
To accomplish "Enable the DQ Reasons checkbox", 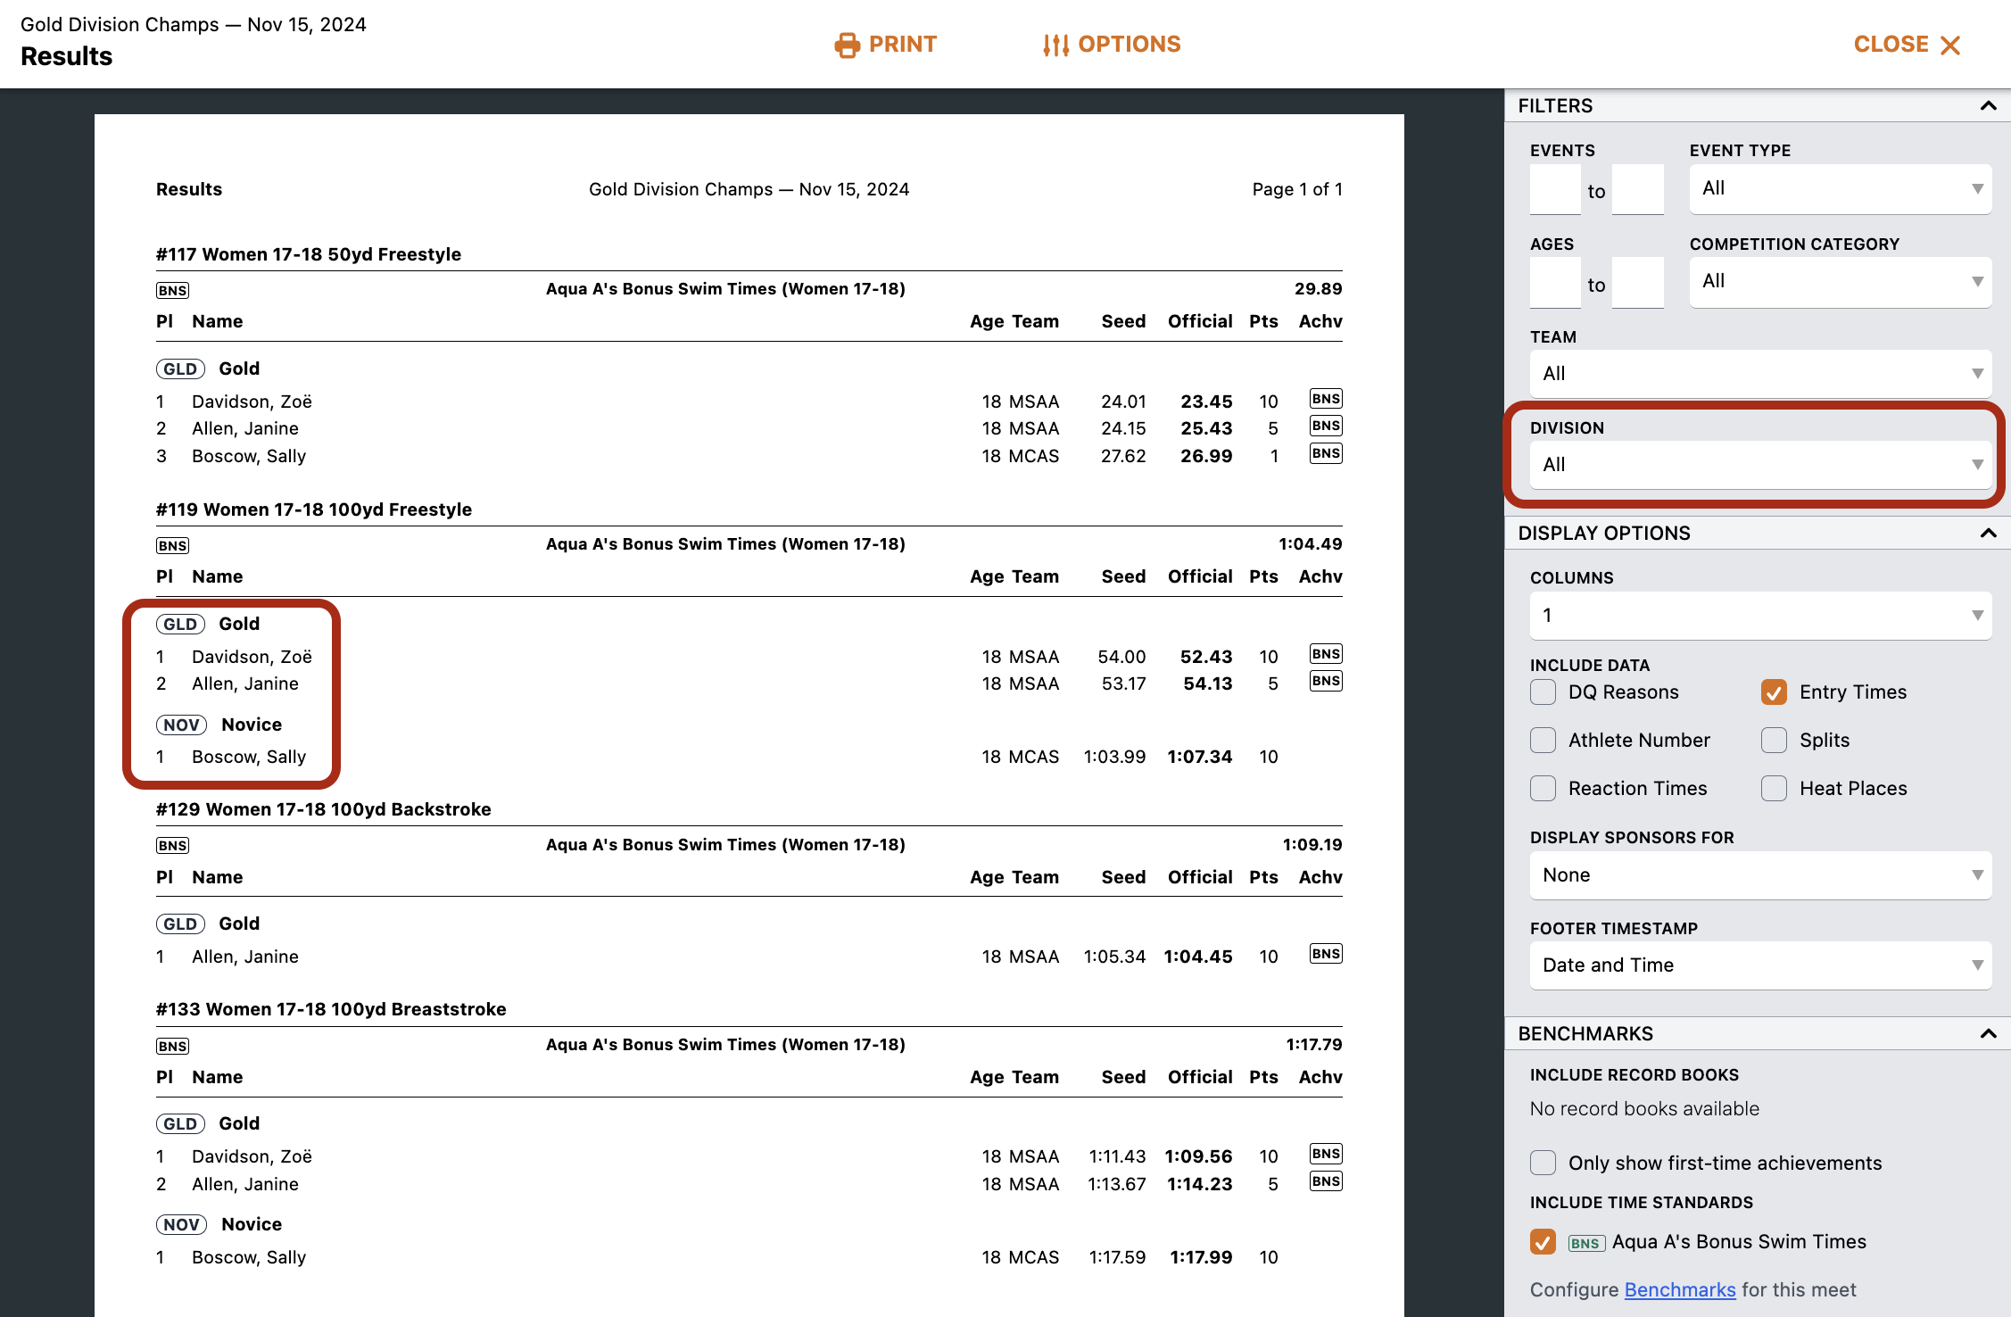I will coord(1543,692).
